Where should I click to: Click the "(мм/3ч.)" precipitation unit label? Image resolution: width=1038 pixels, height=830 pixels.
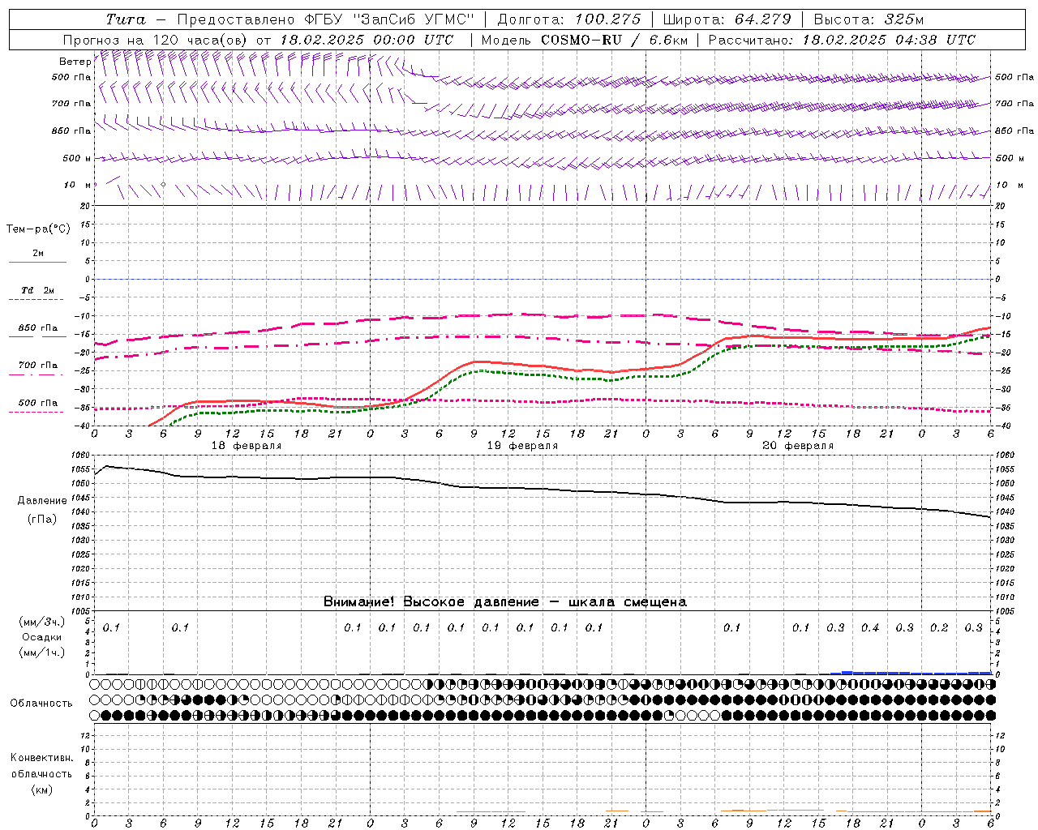(41, 622)
